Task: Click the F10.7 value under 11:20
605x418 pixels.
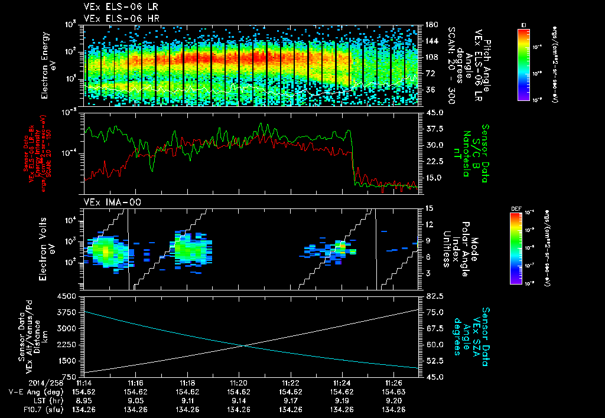Action: point(239,410)
